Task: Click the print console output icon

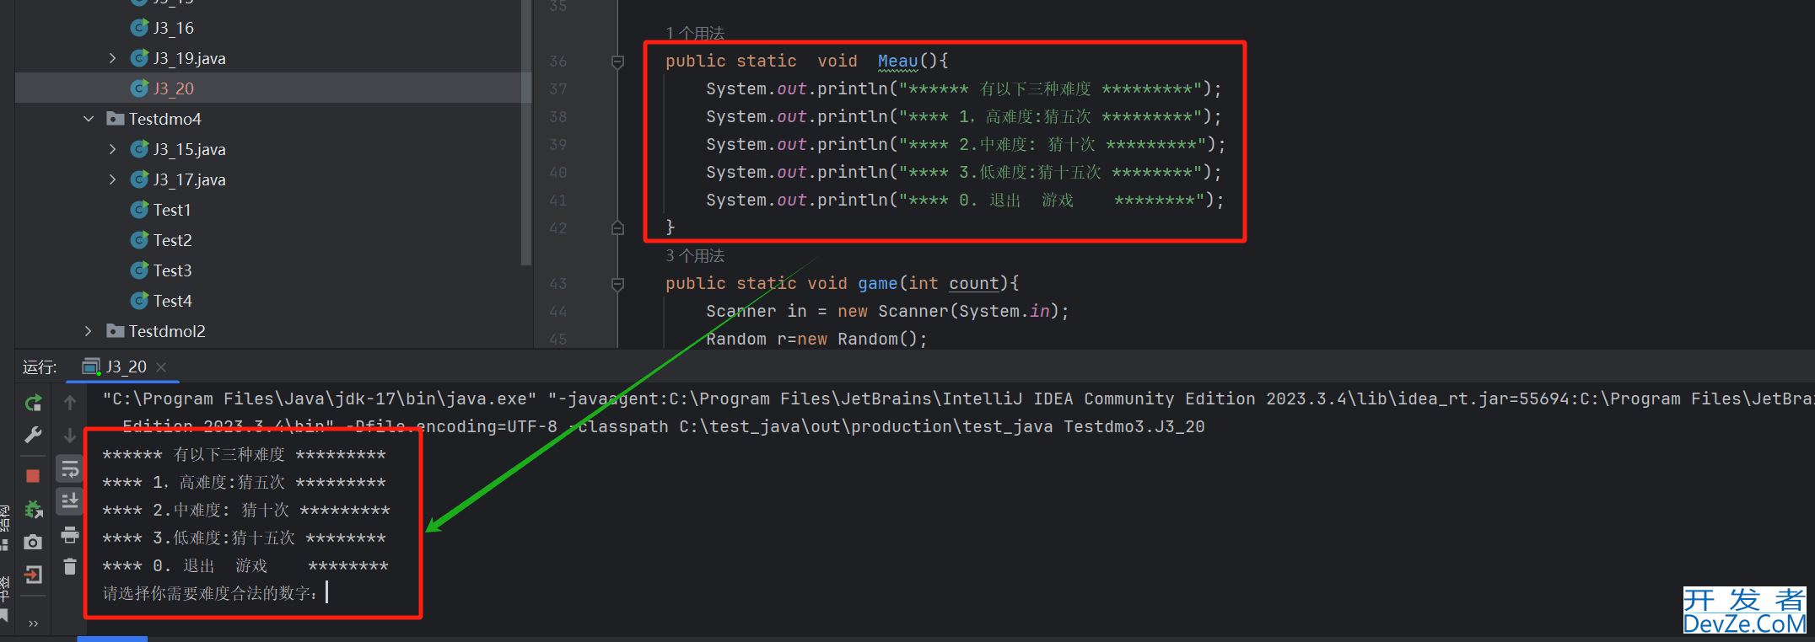Action: click(70, 534)
